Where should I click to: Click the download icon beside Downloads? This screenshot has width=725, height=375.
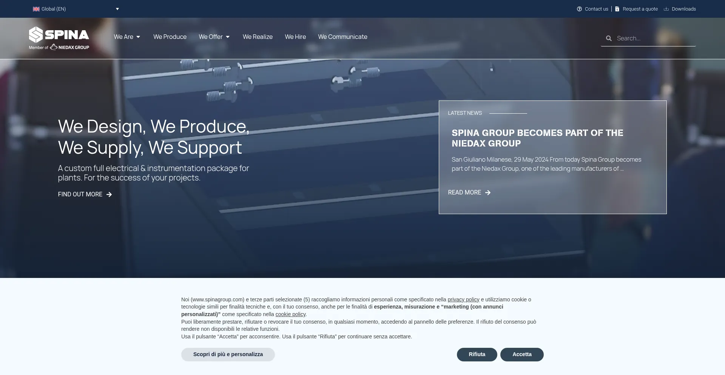666,9
